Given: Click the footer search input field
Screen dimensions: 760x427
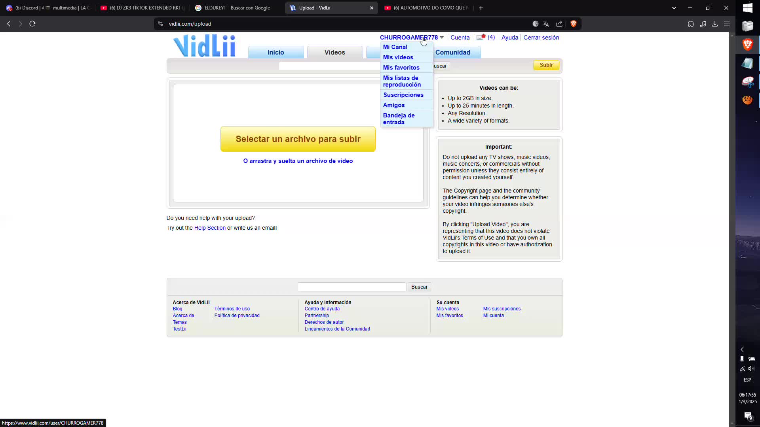Looking at the screenshot, I should click(x=352, y=287).
